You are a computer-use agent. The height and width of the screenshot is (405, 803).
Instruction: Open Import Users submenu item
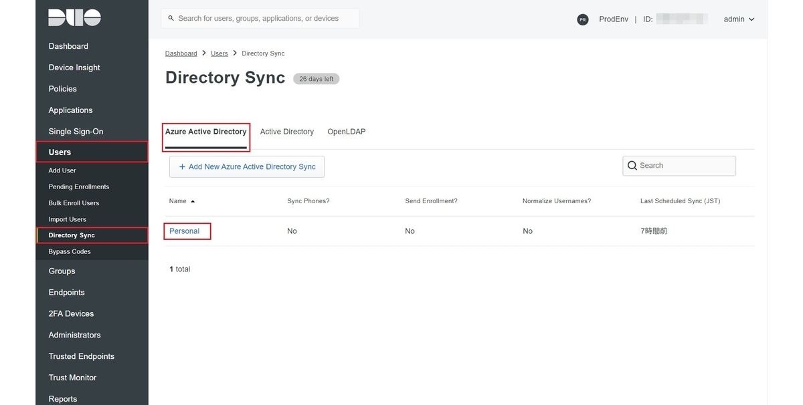click(67, 219)
